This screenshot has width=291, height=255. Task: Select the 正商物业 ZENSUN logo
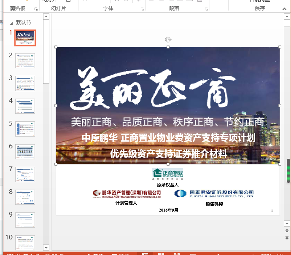click(x=167, y=174)
